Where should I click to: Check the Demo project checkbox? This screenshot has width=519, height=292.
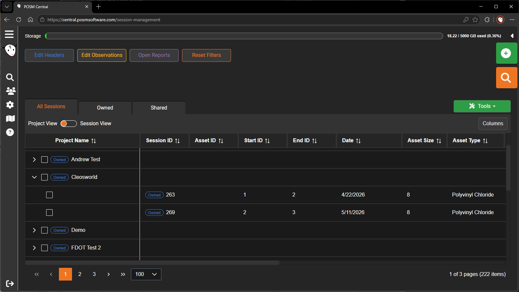[x=45, y=230]
